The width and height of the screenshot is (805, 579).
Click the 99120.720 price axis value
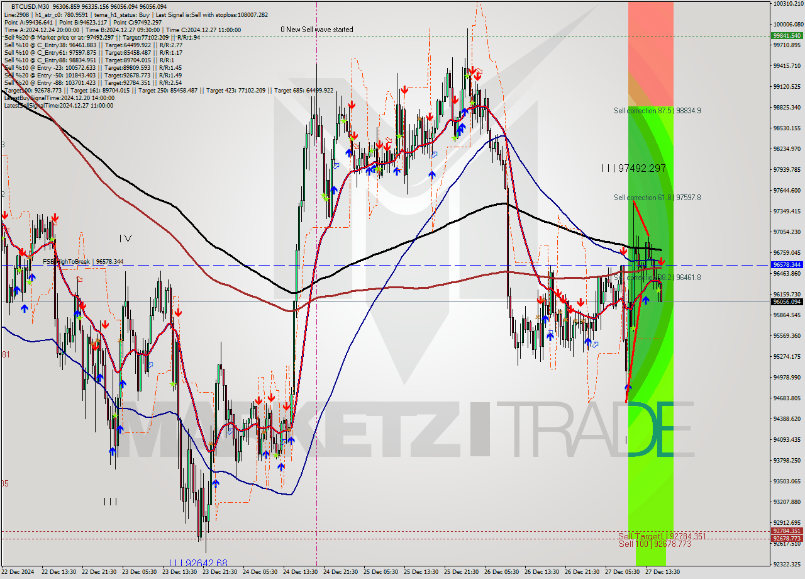(x=787, y=87)
